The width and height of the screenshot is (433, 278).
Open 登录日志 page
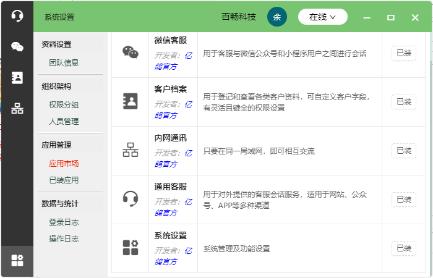[64, 222]
